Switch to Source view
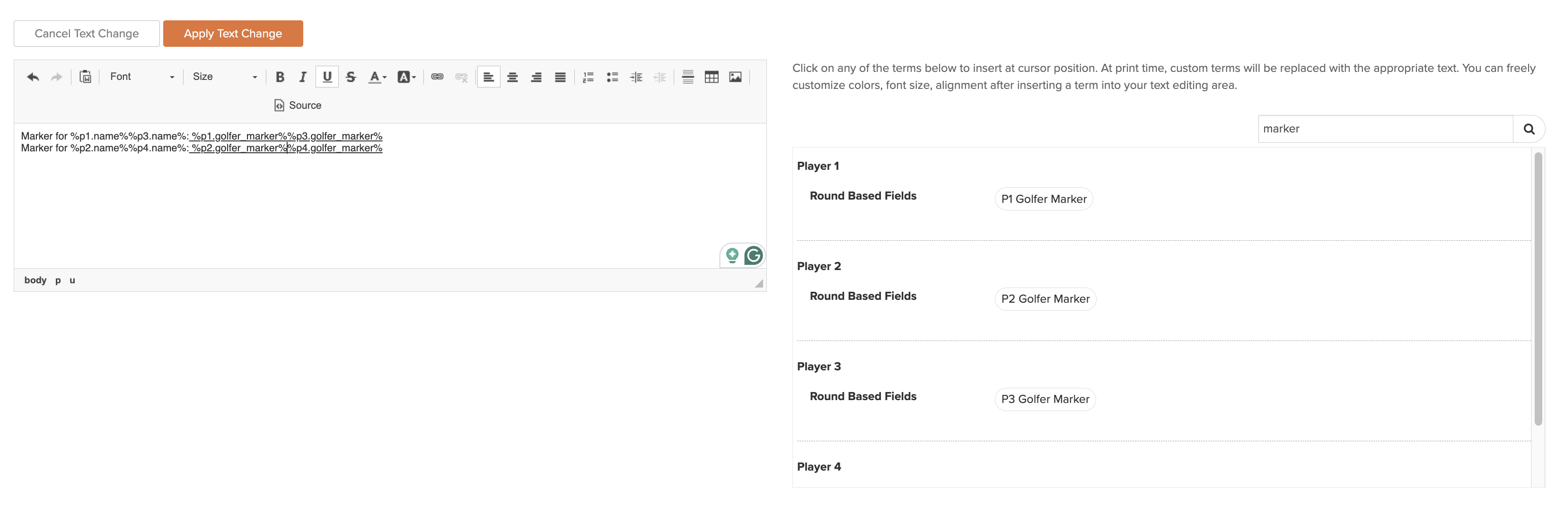This screenshot has width=1564, height=507. click(x=298, y=105)
